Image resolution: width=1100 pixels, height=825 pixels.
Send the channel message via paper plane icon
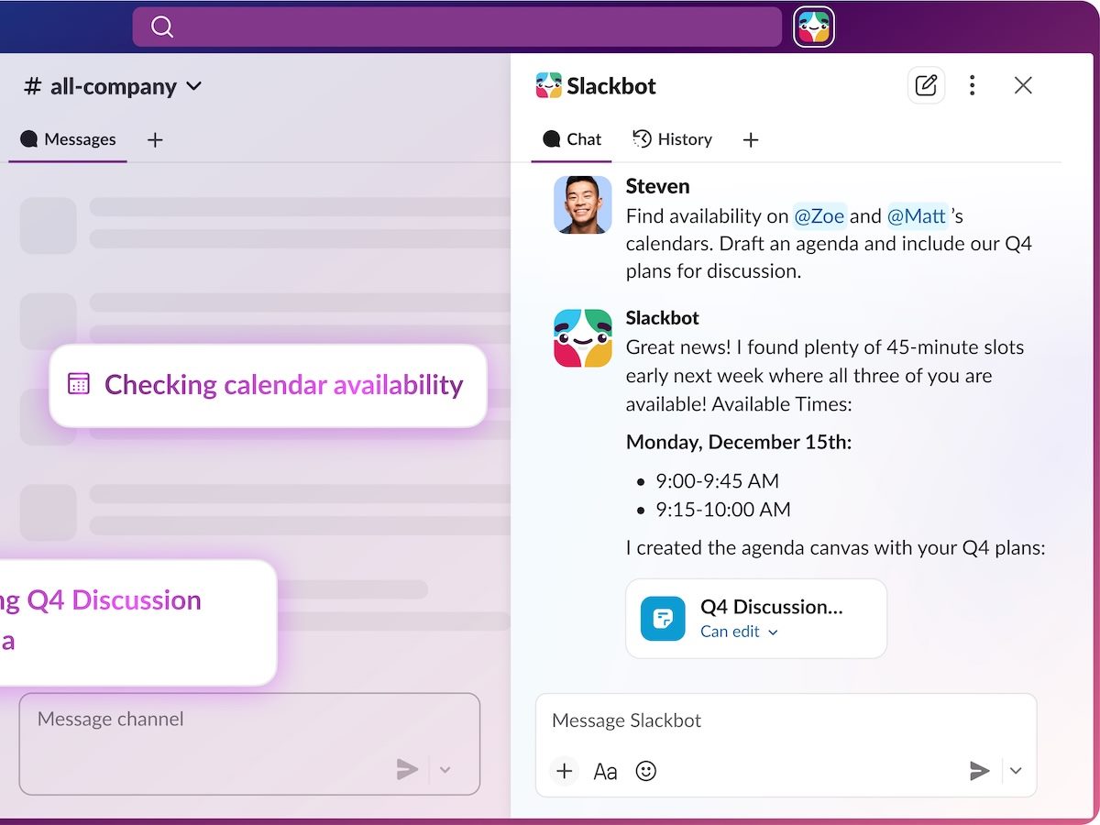pyautogui.click(x=407, y=769)
